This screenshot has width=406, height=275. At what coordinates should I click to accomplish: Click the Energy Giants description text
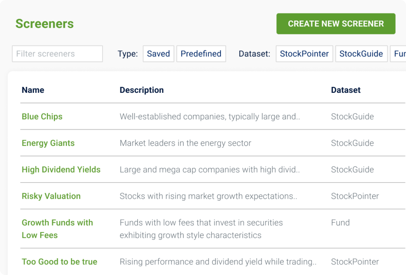(185, 143)
